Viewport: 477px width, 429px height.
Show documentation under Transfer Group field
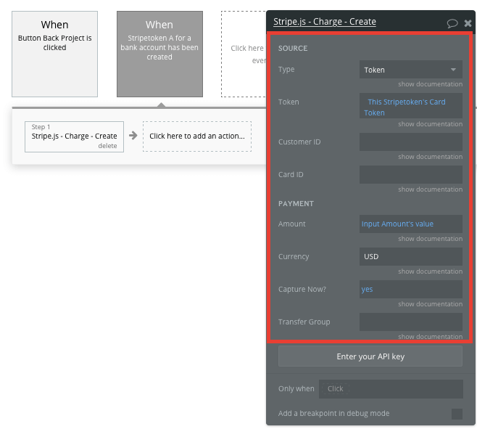[430, 336]
